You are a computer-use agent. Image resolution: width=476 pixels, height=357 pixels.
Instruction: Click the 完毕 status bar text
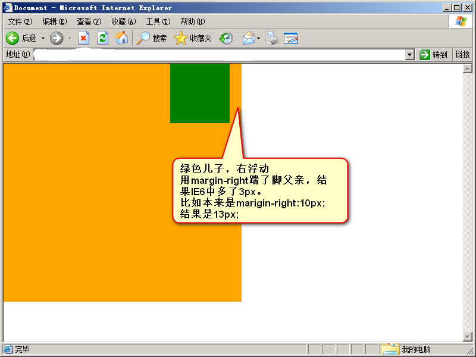point(22,349)
